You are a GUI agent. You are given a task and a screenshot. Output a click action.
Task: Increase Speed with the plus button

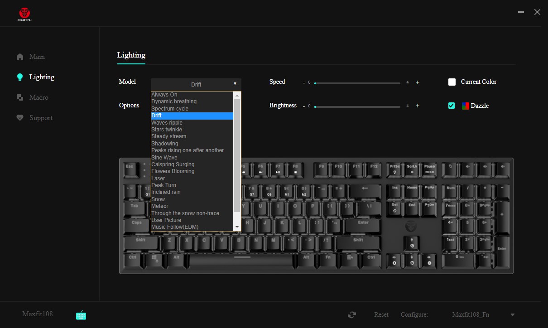pyautogui.click(x=418, y=82)
